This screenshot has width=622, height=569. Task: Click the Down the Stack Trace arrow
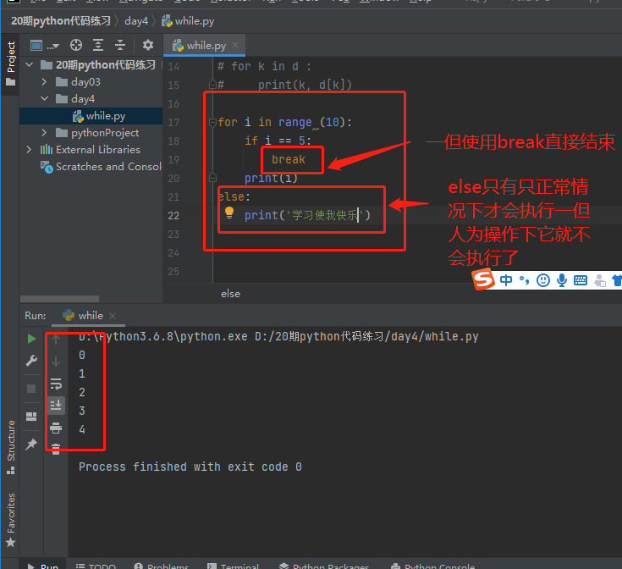pos(56,361)
